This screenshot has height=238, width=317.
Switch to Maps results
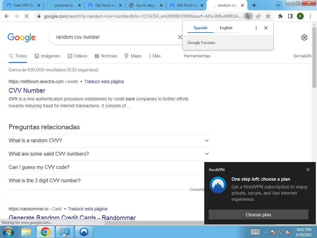tap(133, 56)
